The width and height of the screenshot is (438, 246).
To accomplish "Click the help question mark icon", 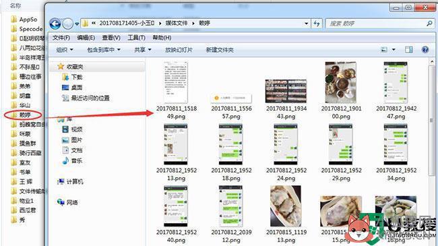I will tap(425, 50).
